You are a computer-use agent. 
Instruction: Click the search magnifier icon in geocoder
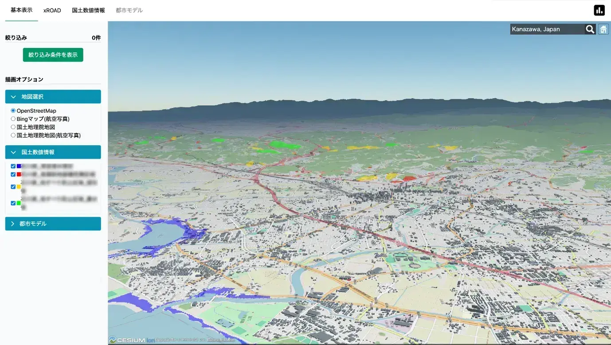tap(590, 29)
